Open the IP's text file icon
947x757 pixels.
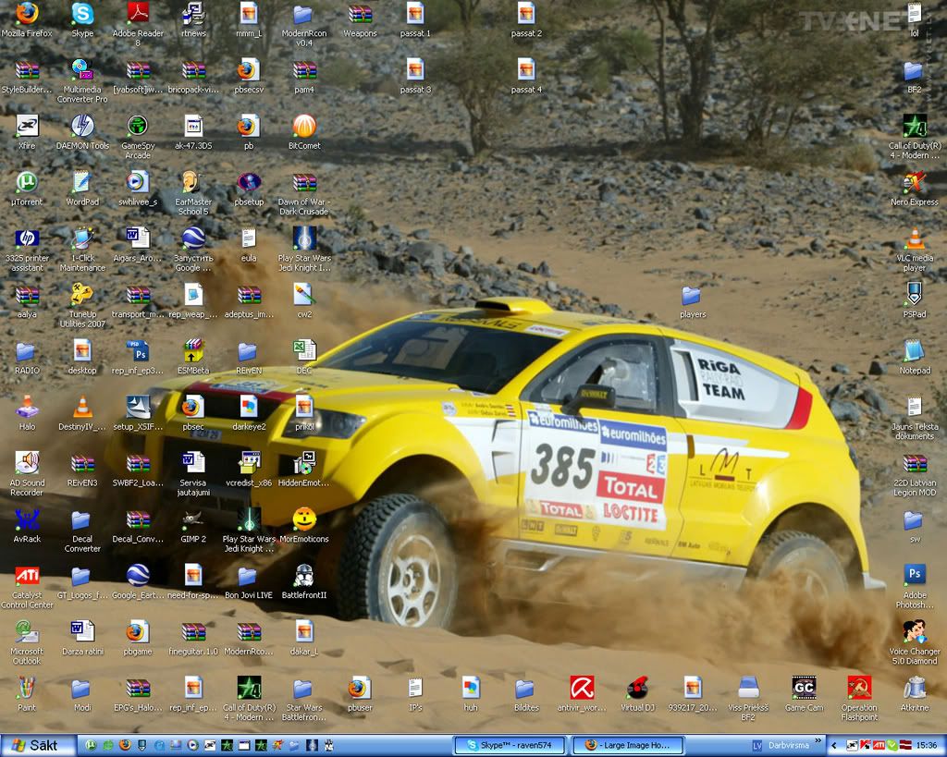(x=415, y=693)
